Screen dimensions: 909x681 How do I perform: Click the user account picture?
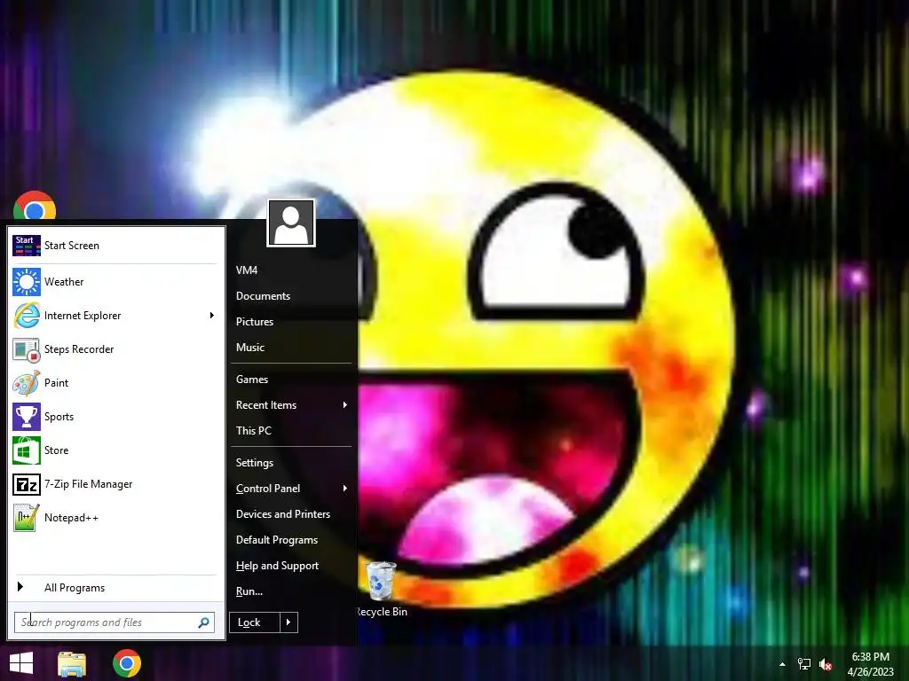point(291,223)
